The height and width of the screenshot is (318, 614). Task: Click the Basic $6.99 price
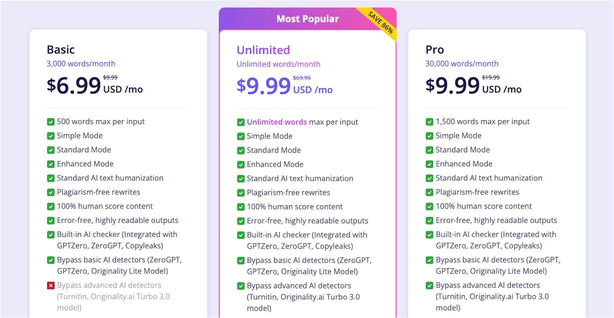tap(74, 85)
